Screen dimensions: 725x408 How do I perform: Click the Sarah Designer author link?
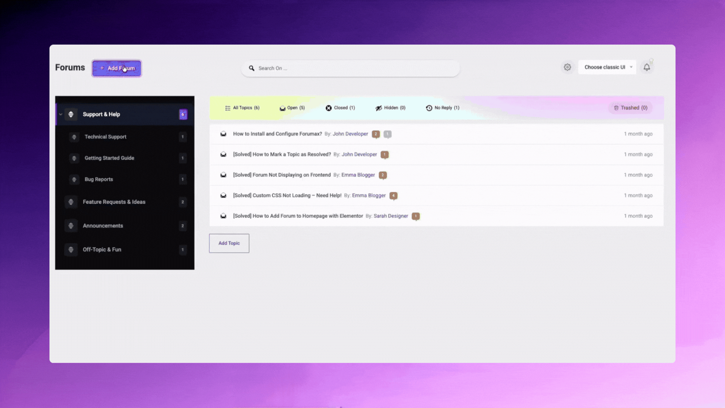pos(391,216)
